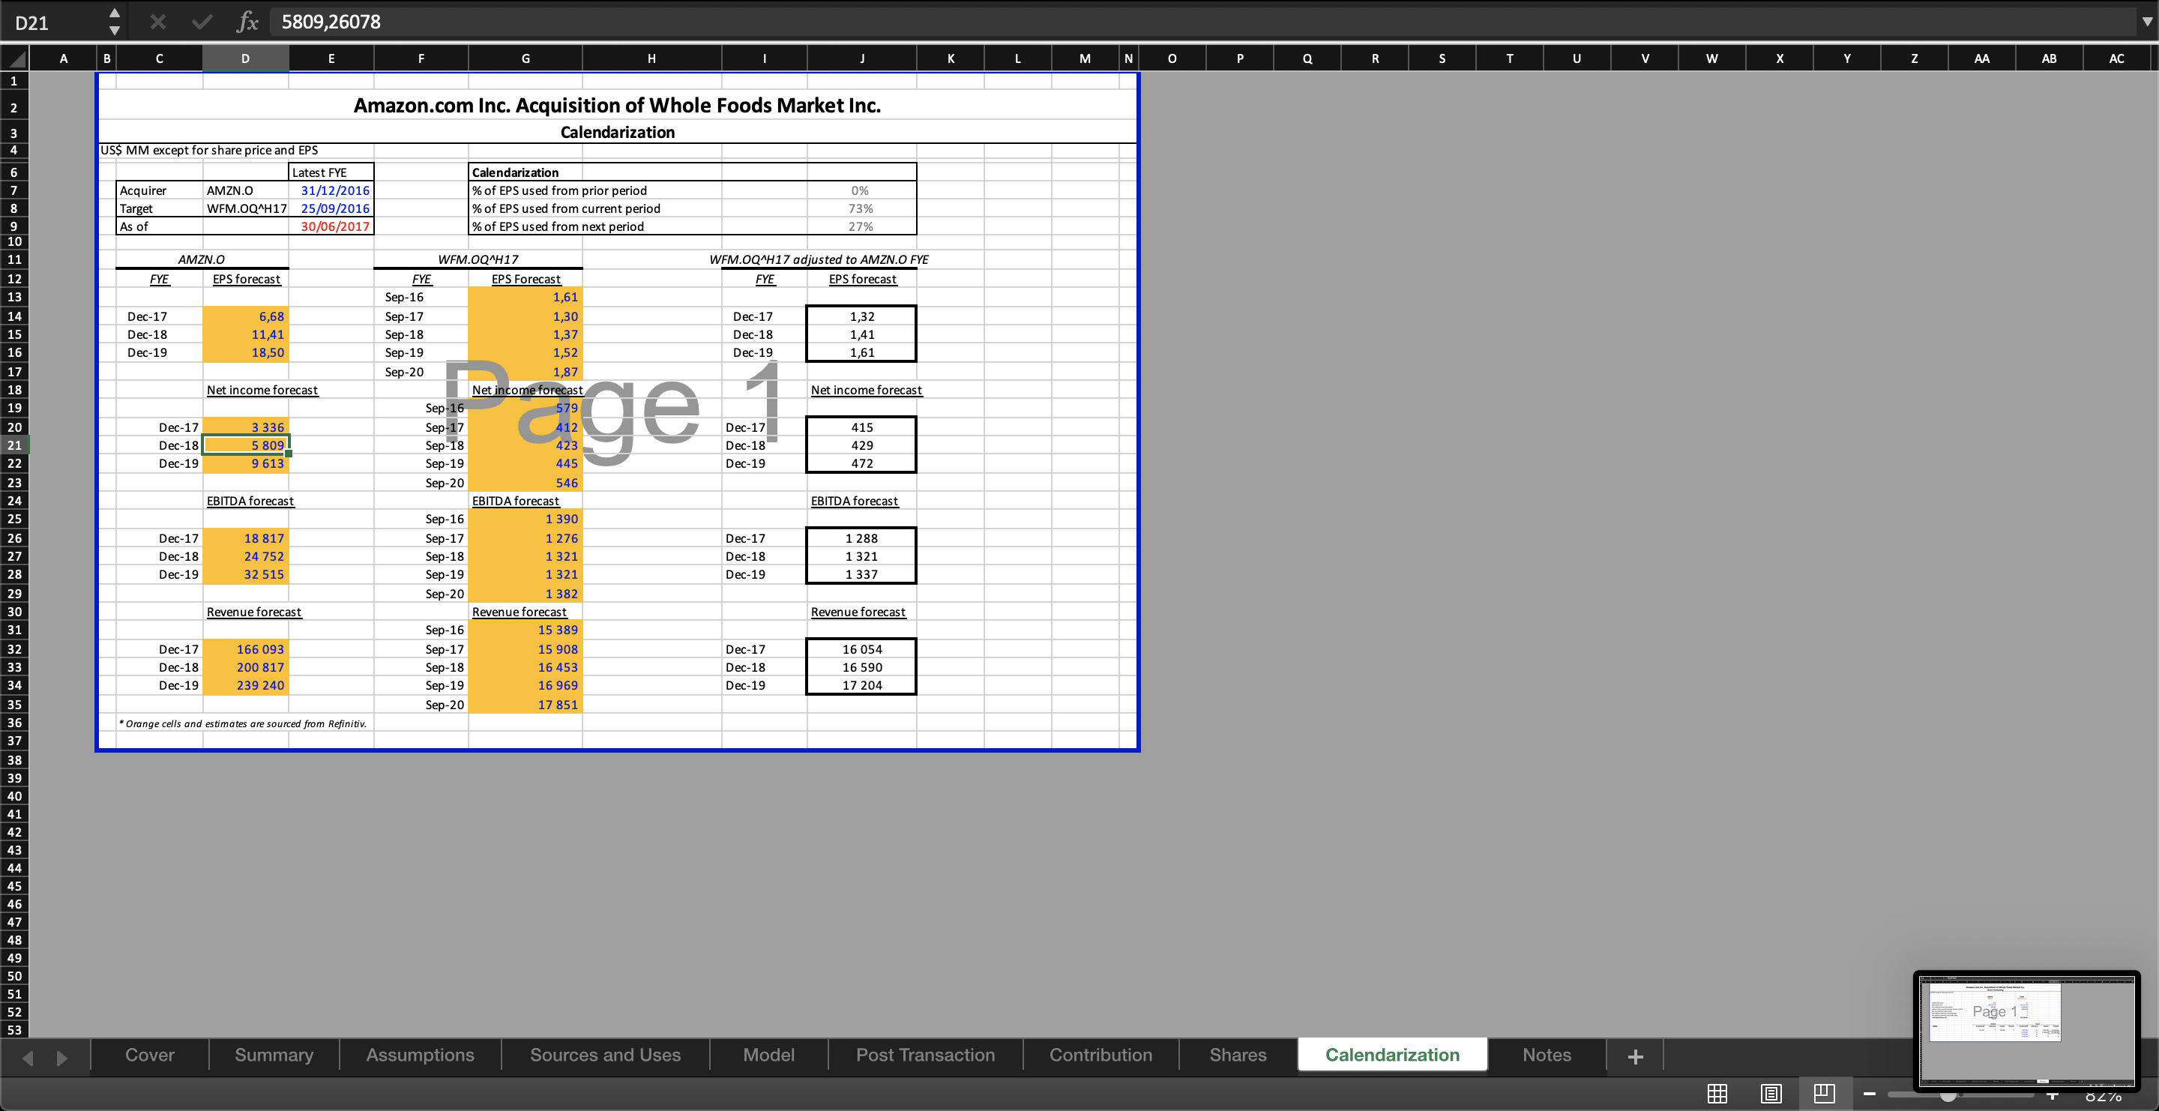This screenshot has width=2159, height=1111.
Task: Select WFM revenue value 15 389
Action: [x=526, y=630]
